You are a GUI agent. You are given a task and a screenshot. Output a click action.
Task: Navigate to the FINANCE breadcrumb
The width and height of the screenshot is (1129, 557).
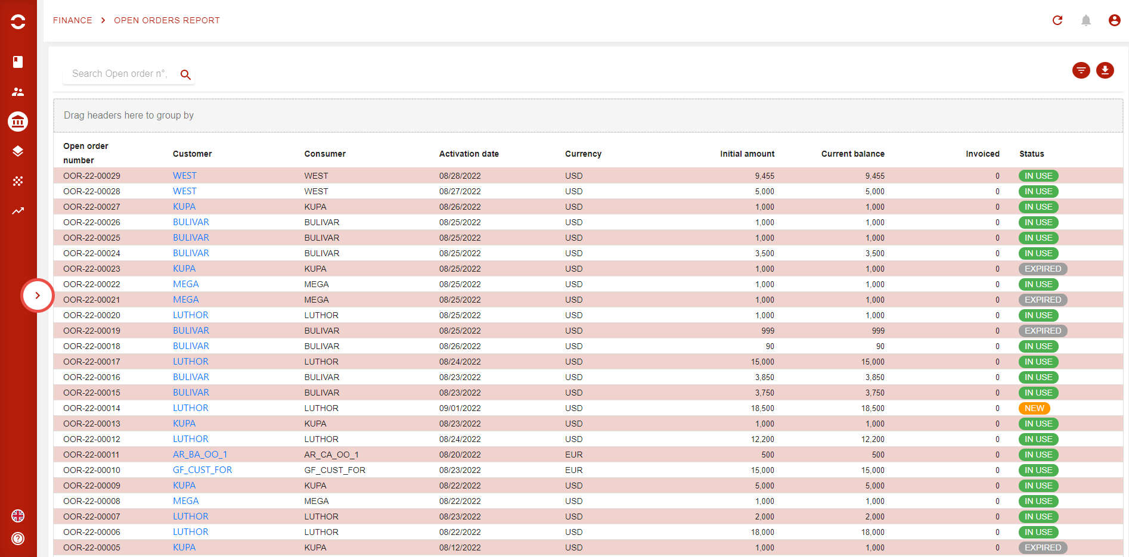pos(73,20)
